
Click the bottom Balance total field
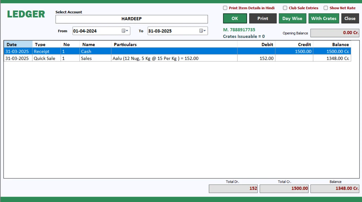pyautogui.click(x=335, y=189)
